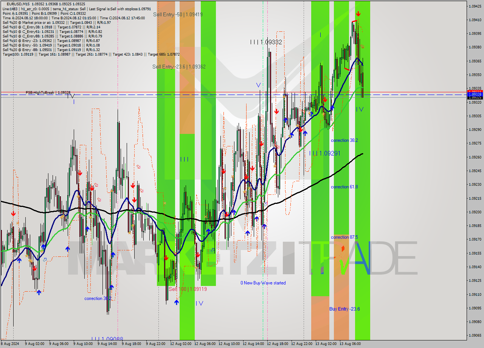Select the 'Entry -88: 1.09501' line

click(51, 50)
